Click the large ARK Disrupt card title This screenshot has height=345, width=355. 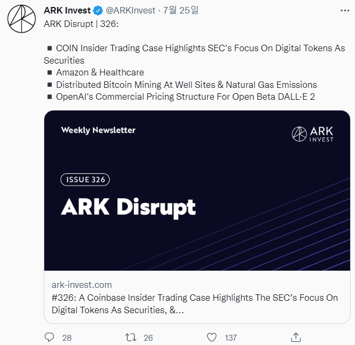coord(128,207)
